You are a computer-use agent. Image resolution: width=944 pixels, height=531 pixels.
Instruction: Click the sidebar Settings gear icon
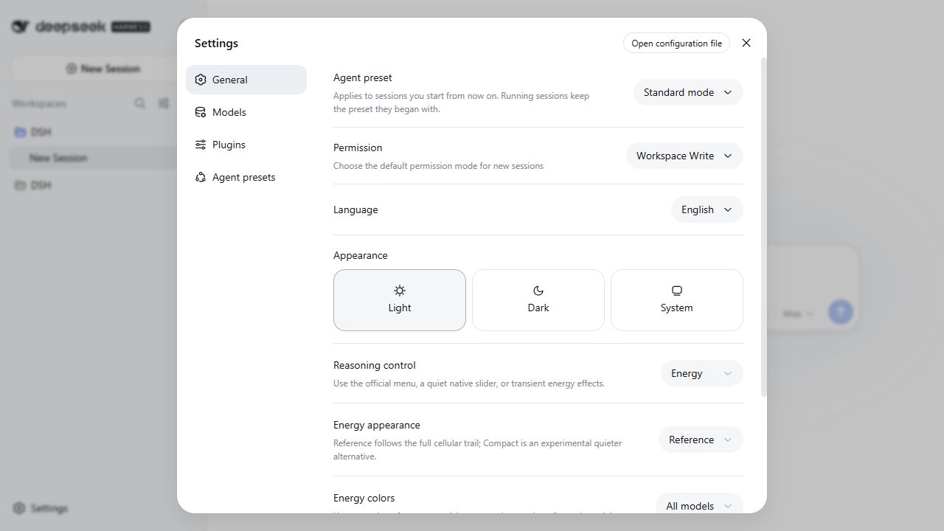click(19, 508)
